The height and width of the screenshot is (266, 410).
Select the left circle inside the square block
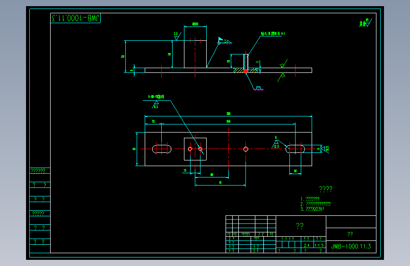[190, 149]
